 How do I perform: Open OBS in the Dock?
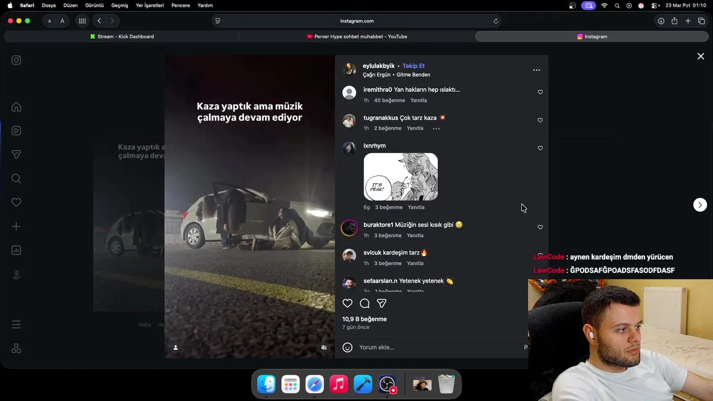pos(387,384)
